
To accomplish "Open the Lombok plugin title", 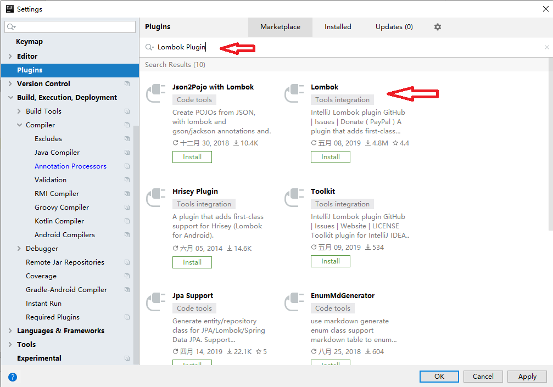I will (x=325, y=87).
